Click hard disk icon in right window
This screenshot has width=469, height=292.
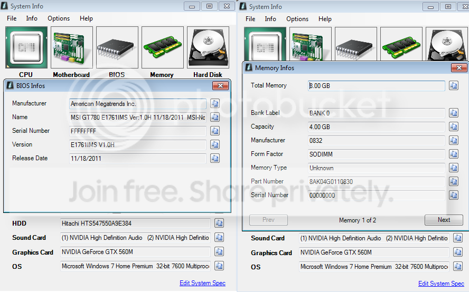[447, 44]
